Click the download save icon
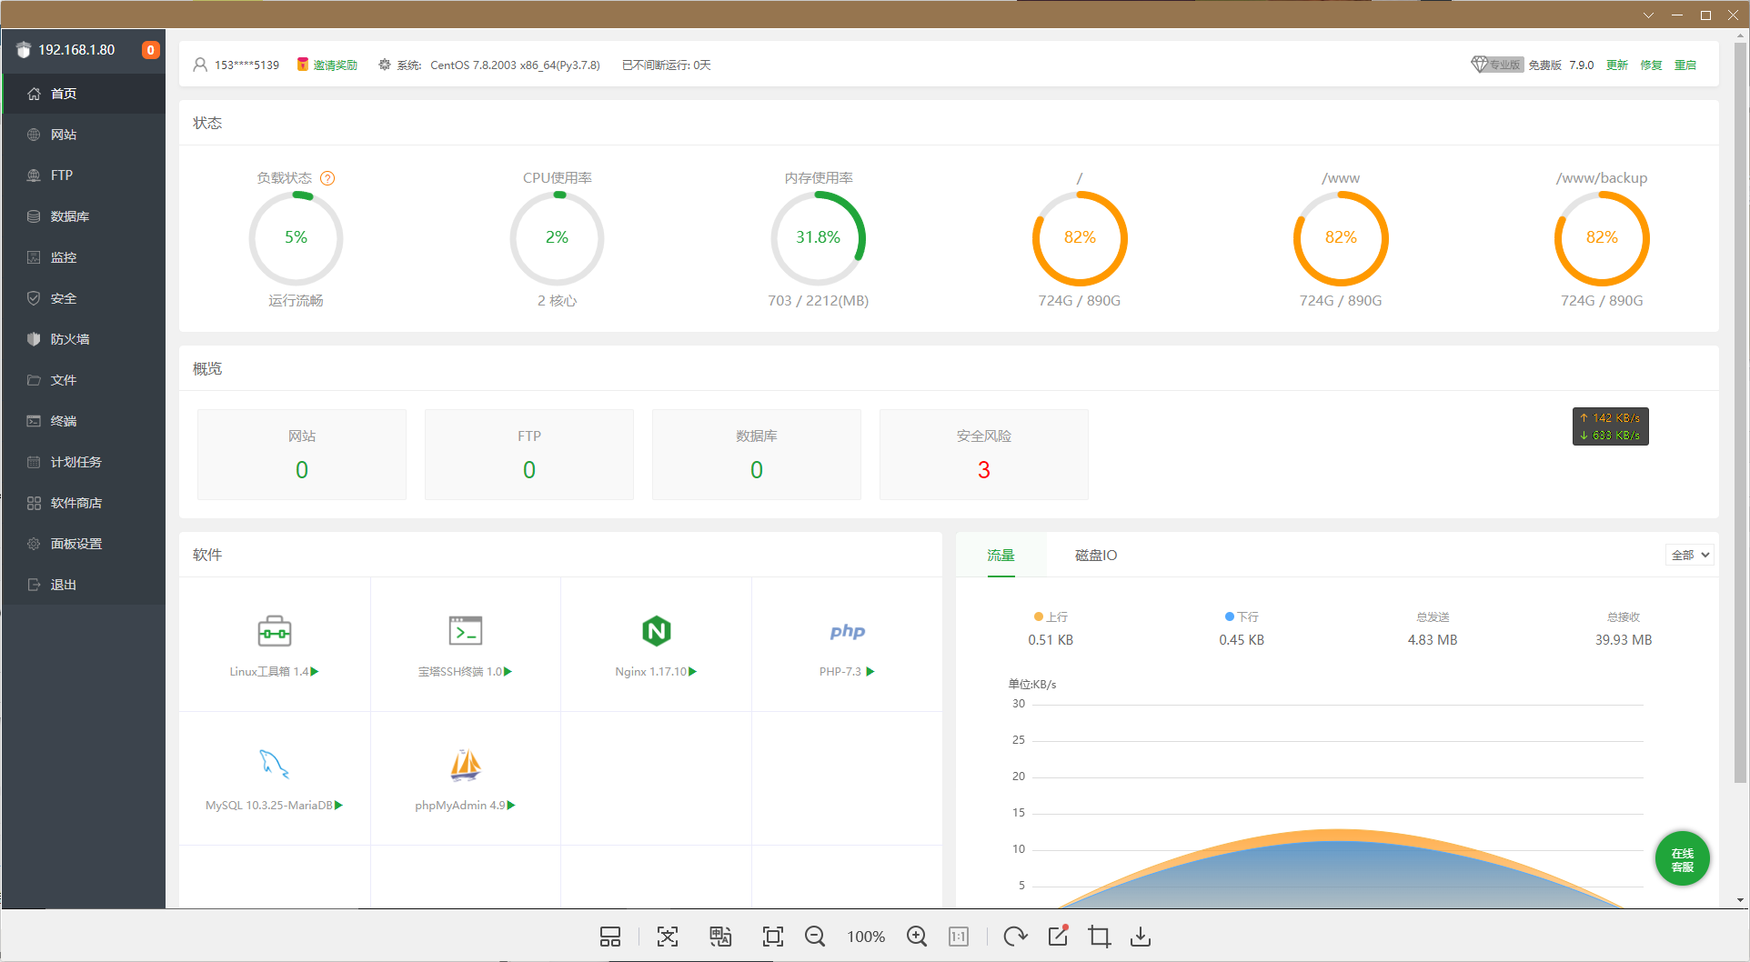 click(x=1141, y=937)
